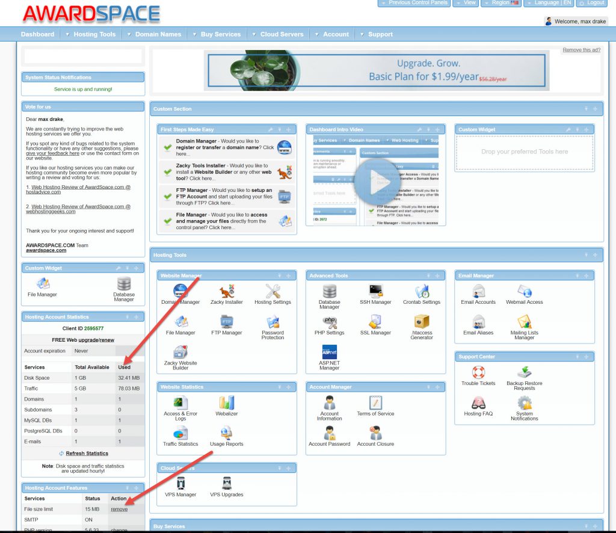Launch the SSH Manager tool
616x533 pixels.
tap(375, 293)
